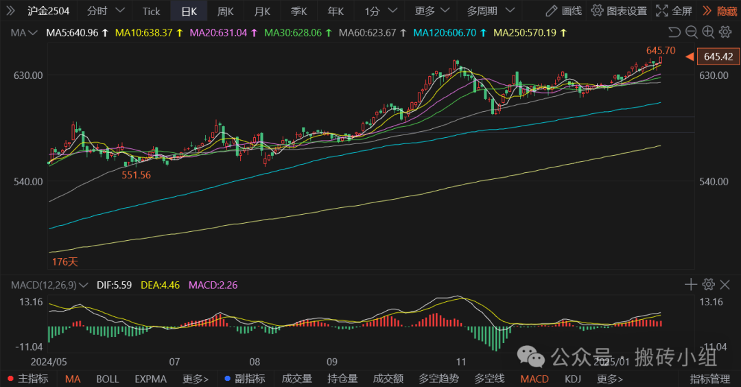Click the DEA:4.46 value
The width and height of the screenshot is (741, 387).
pos(160,285)
